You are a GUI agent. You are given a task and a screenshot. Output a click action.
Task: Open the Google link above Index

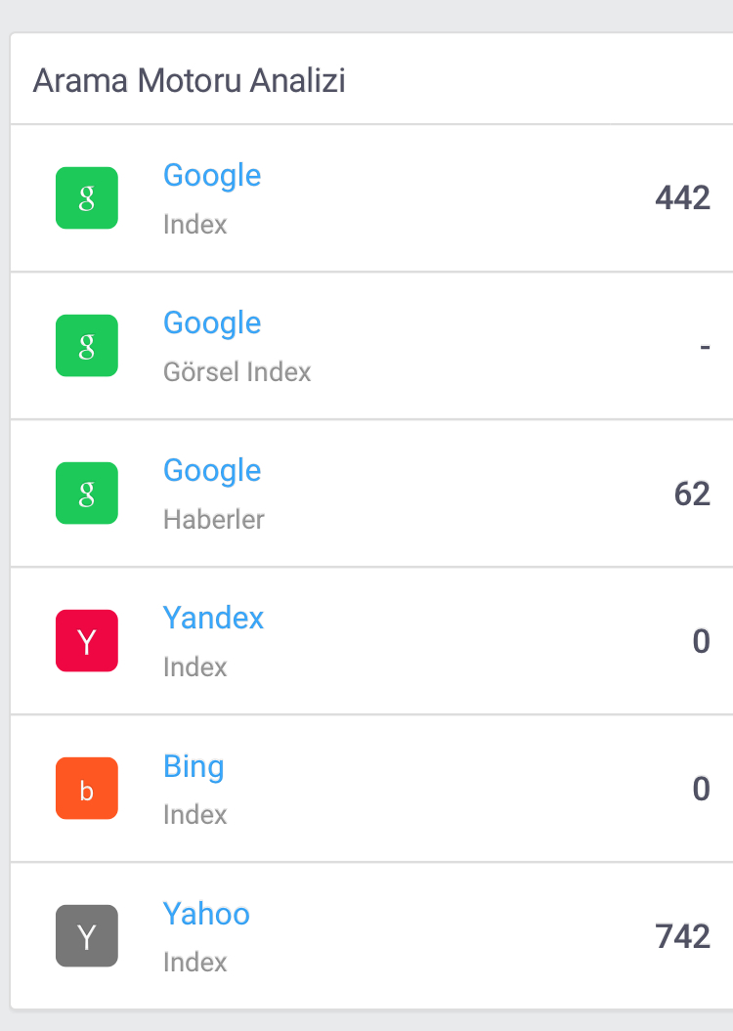[x=212, y=176]
